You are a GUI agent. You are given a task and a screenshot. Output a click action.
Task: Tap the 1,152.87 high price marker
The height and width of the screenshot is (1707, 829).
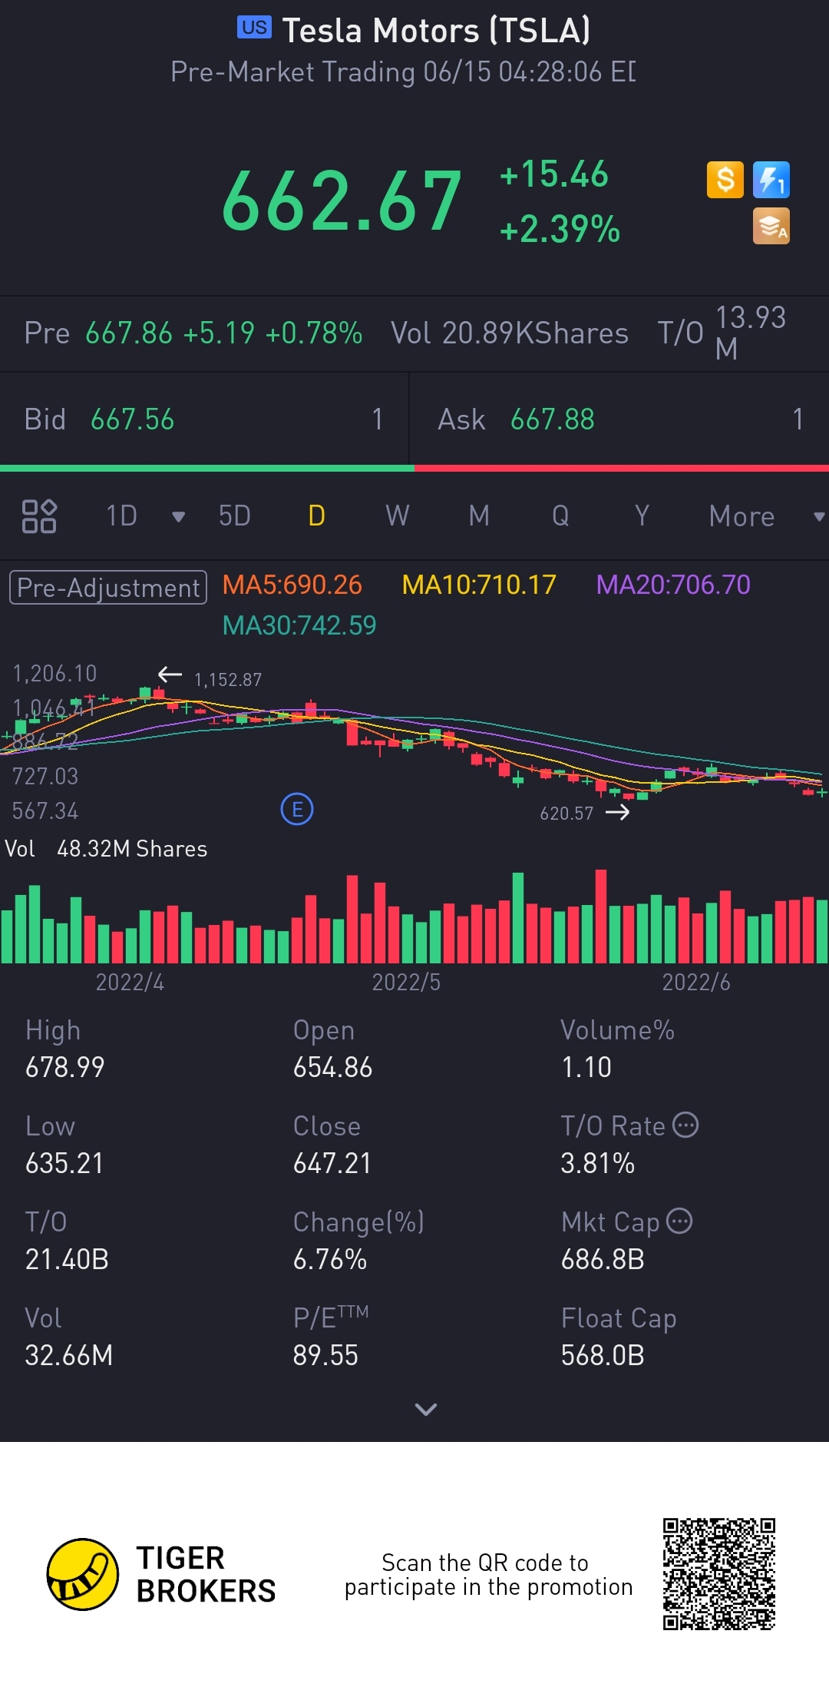pyautogui.click(x=228, y=680)
